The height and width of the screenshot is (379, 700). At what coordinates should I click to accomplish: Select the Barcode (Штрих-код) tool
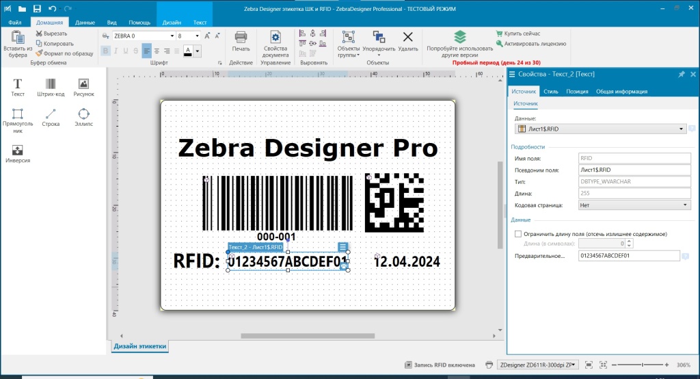pyautogui.click(x=51, y=87)
